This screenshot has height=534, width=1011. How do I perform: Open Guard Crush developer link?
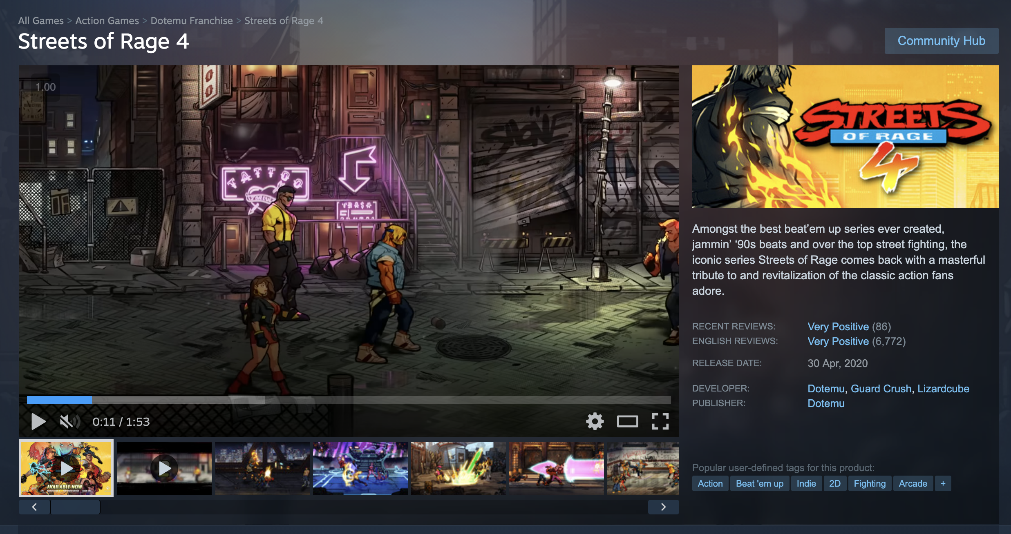tap(881, 389)
